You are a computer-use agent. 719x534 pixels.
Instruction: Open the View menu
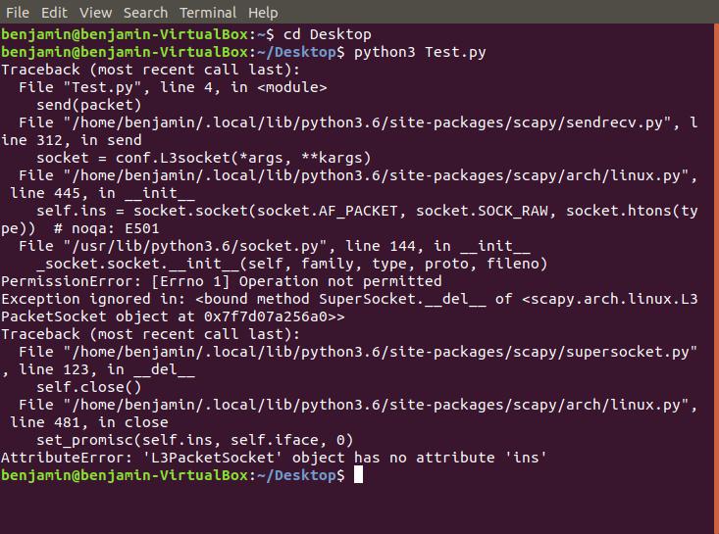95,13
